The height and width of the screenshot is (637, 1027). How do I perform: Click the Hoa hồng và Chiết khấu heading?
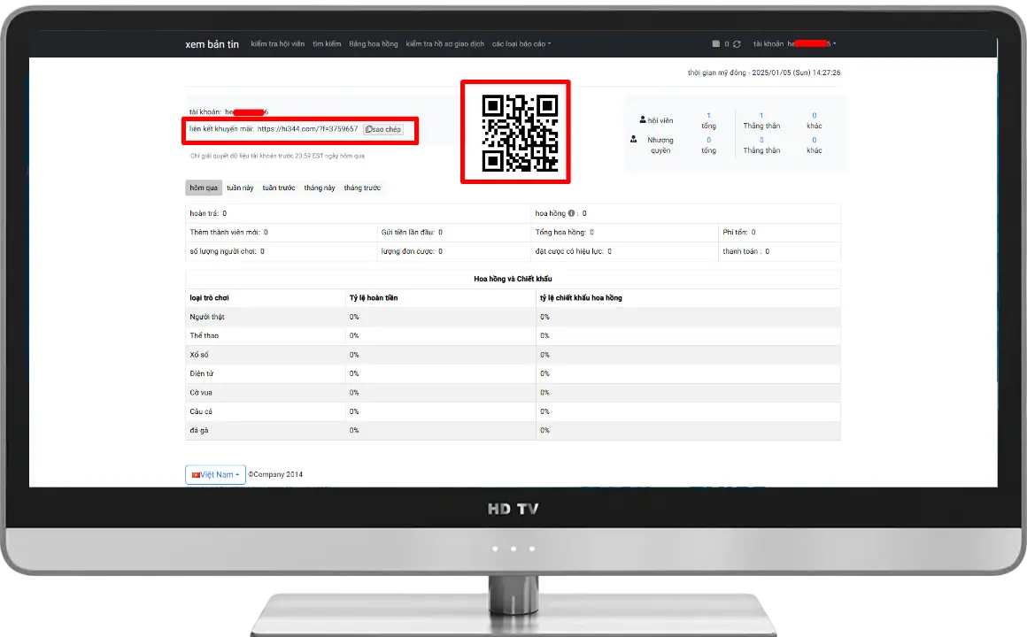(513, 279)
